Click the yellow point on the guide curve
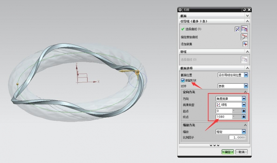277x163 pixels. pyautogui.click(x=18, y=84)
